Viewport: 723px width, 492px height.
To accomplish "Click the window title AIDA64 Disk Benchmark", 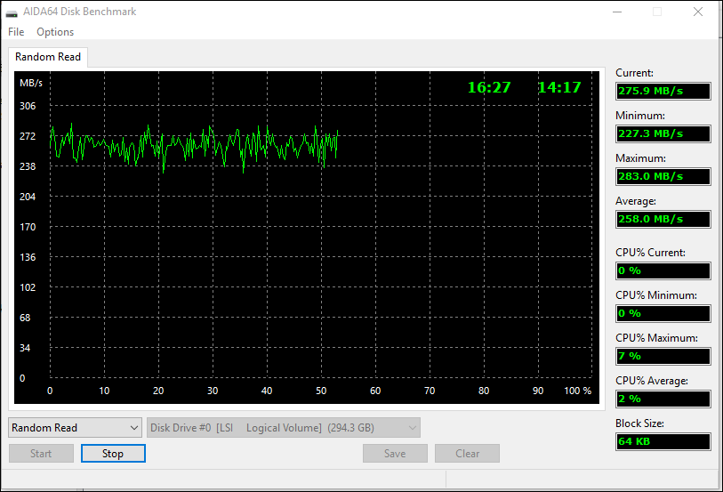I will click(x=80, y=12).
